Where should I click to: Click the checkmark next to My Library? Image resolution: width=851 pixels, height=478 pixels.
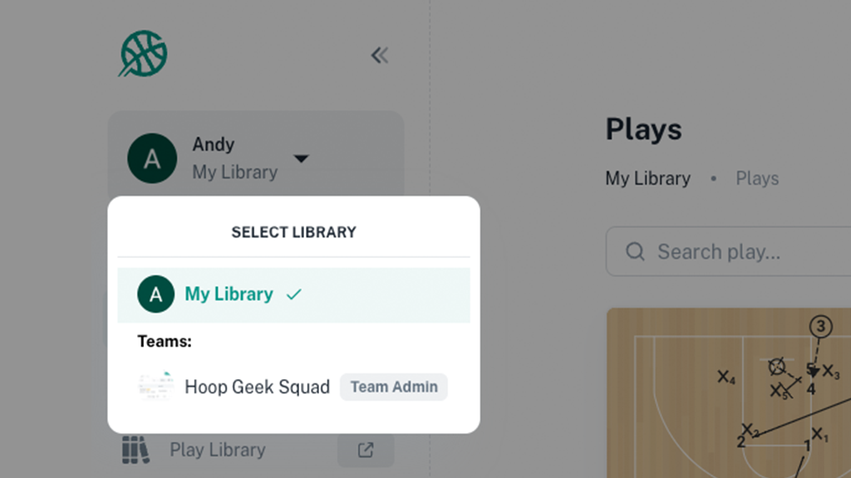point(293,295)
